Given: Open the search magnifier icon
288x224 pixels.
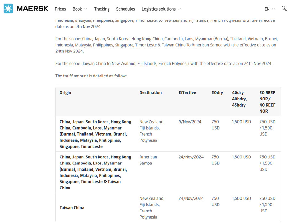Looking at the screenshot, I should [284, 9].
